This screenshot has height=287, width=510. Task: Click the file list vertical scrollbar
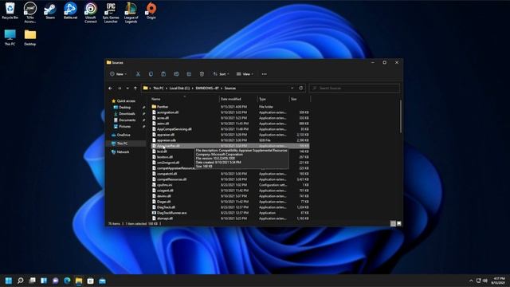400,116
